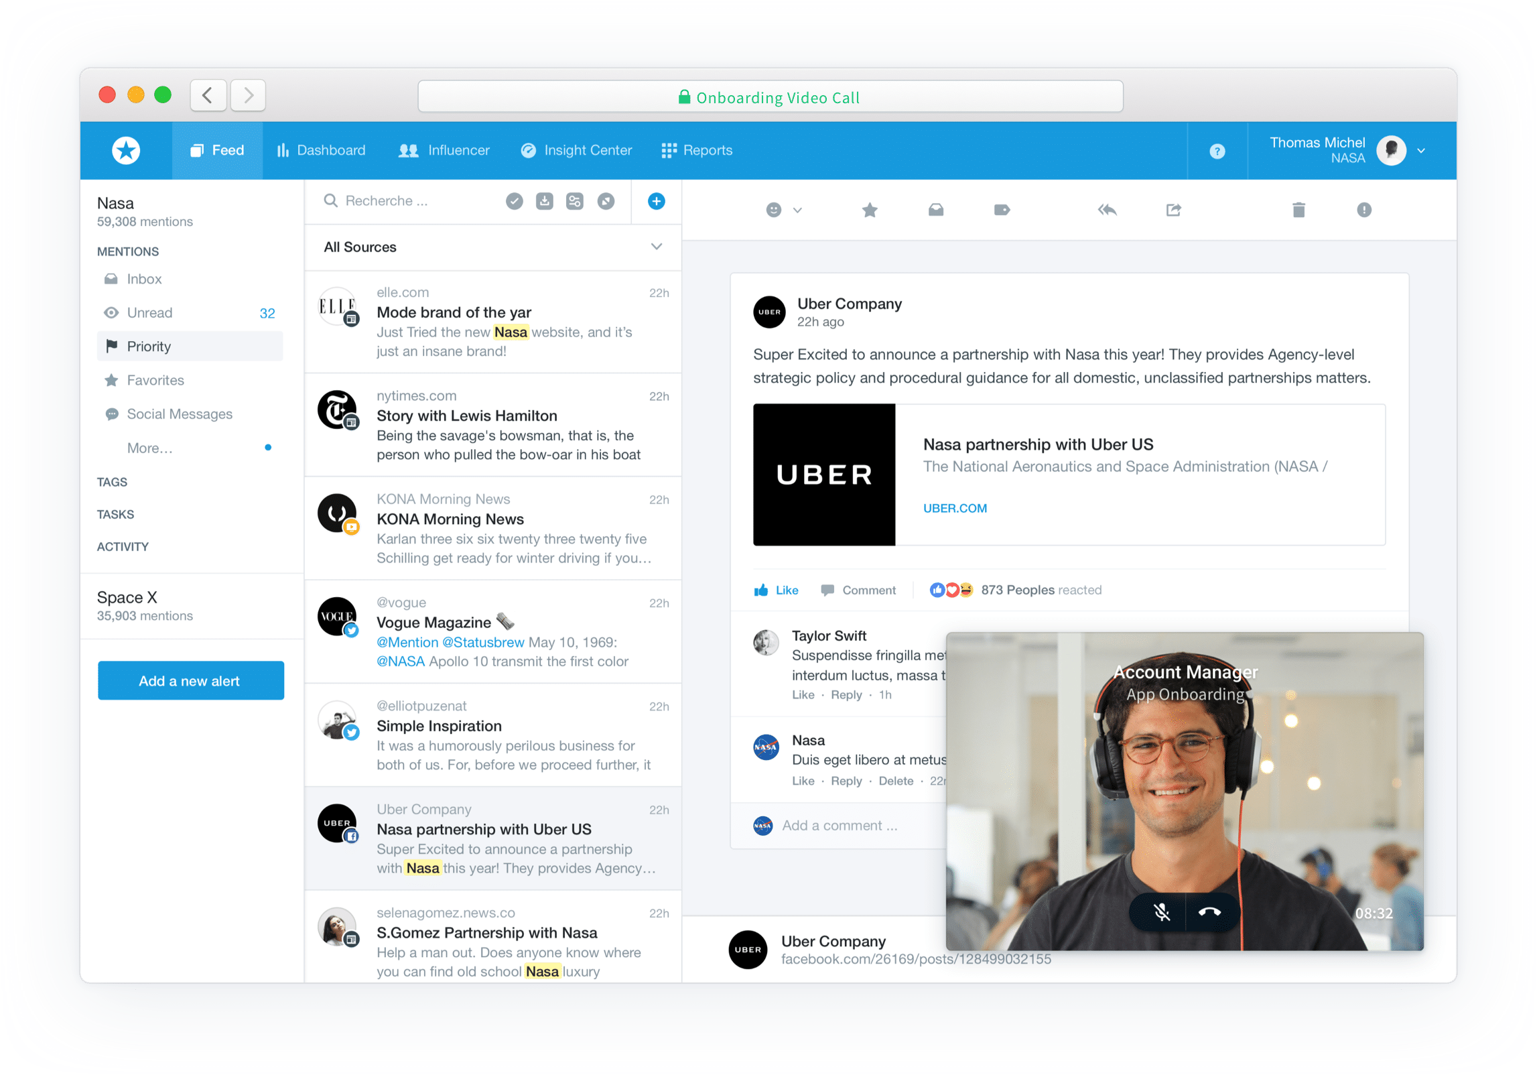Archive the post using the inbox icon
Image resolution: width=1537 pixels, height=1075 pixels.
935,210
